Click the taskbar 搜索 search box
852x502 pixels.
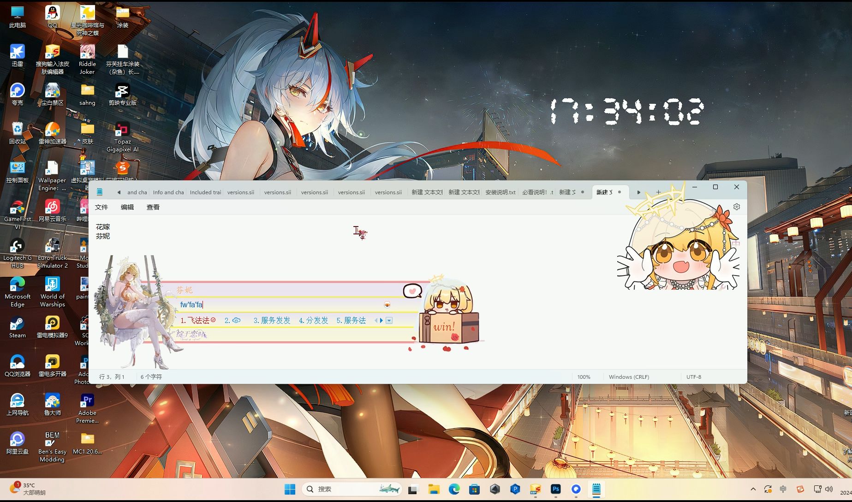click(x=352, y=489)
